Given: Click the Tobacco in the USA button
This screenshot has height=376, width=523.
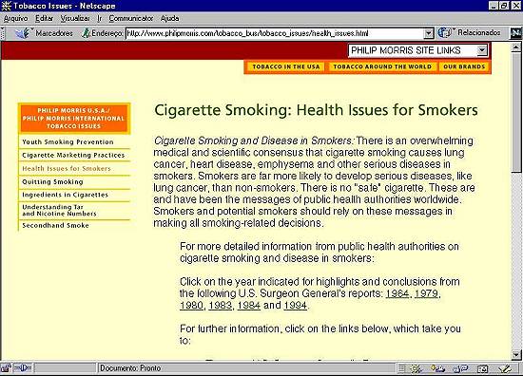Looking at the screenshot, I should pyautogui.click(x=286, y=66).
